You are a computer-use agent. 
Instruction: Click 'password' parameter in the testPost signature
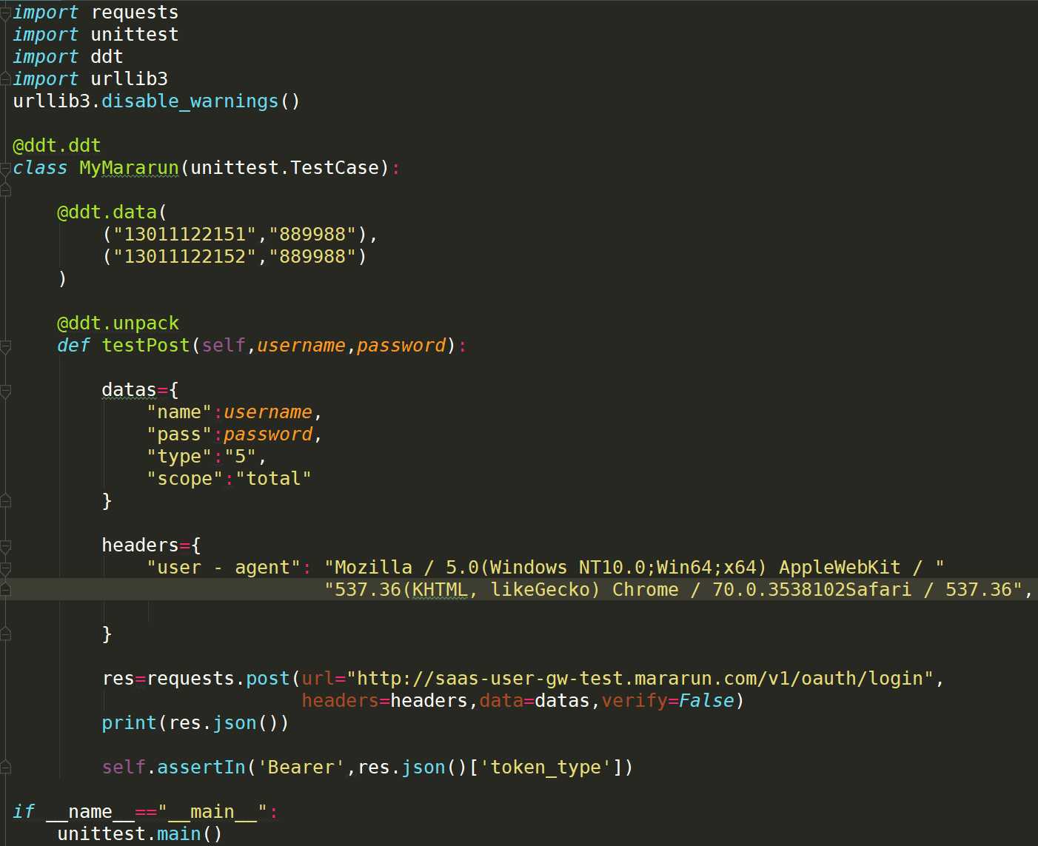(401, 346)
